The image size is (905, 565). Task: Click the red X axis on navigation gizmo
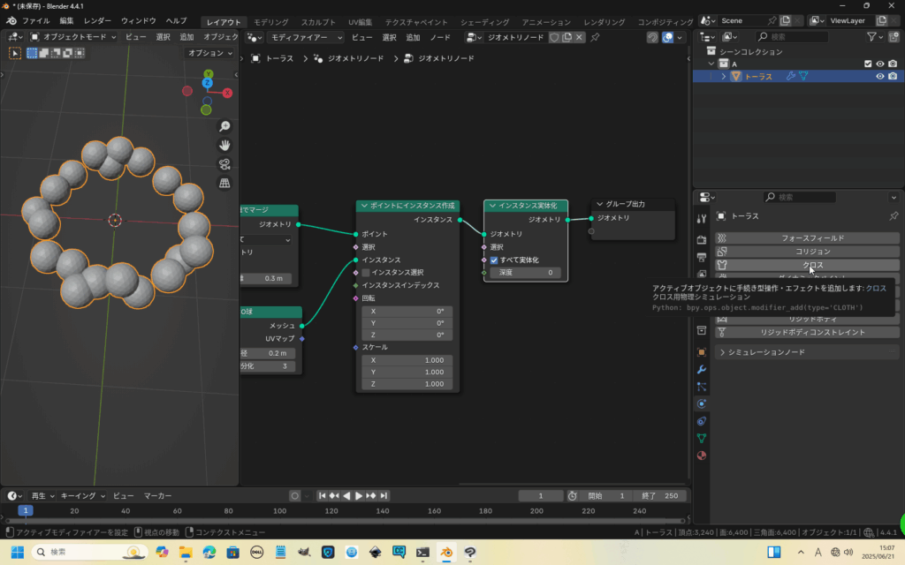click(x=227, y=93)
